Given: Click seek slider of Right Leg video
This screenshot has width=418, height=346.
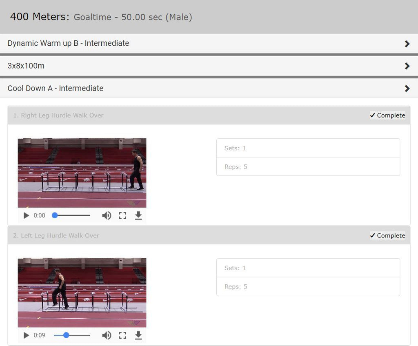Looking at the screenshot, I should point(71,215).
